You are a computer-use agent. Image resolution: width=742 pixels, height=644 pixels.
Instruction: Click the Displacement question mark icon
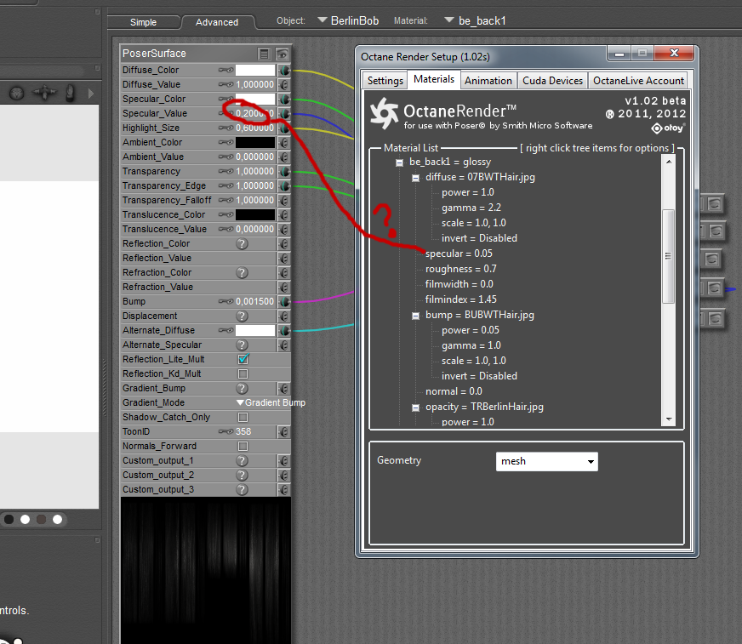click(242, 316)
